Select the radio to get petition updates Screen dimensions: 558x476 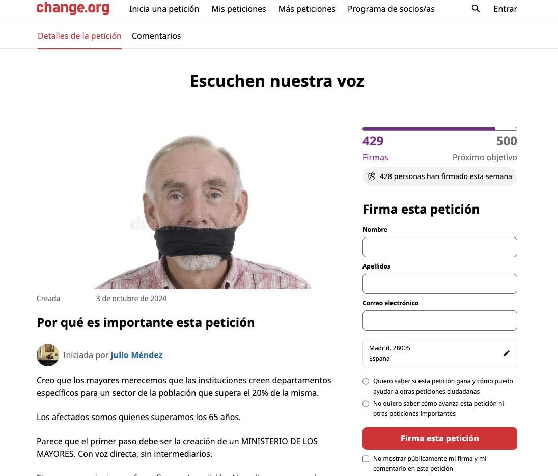pyautogui.click(x=366, y=381)
